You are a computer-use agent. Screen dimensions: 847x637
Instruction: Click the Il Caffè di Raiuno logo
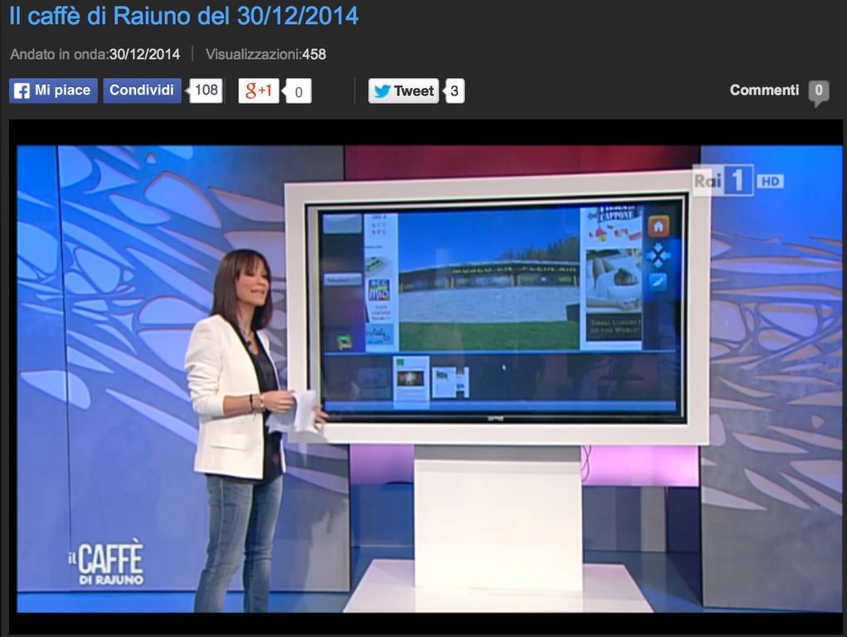click(x=106, y=562)
